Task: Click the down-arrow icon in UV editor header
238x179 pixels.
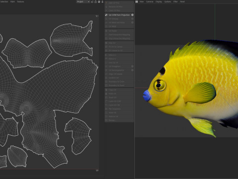Action: click(x=102, y=1)
